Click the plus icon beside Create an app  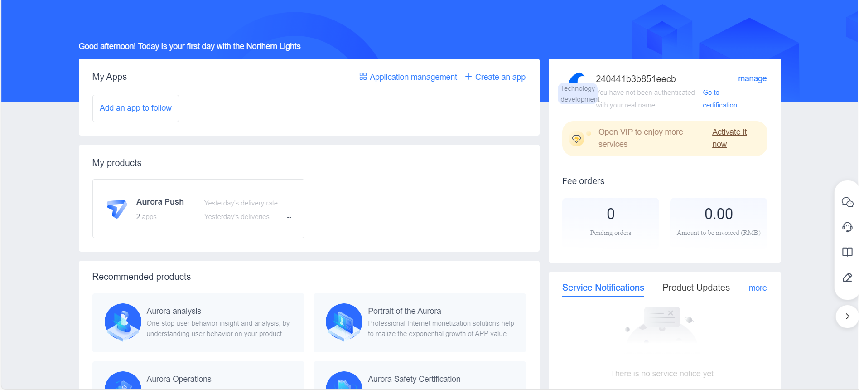coord(468,77)
